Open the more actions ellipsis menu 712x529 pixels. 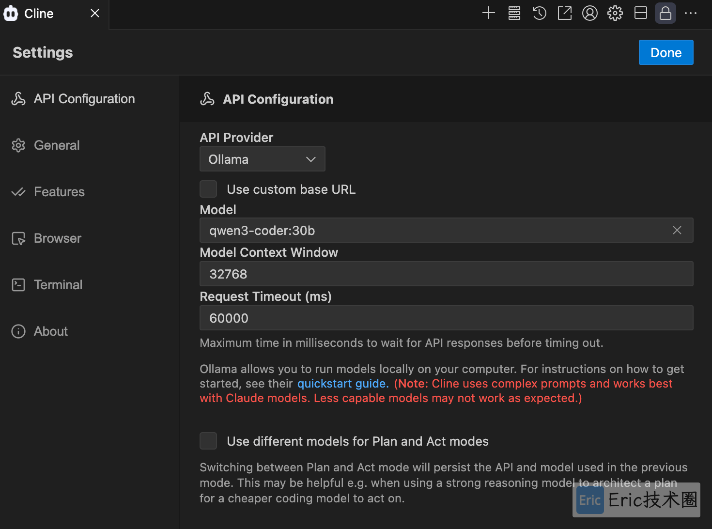[x=691, y=13]
